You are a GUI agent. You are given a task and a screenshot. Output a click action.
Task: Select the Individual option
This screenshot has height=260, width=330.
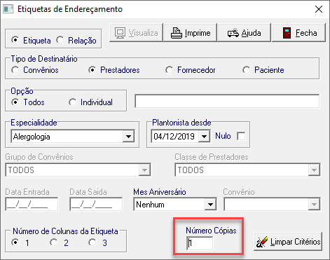72,102
